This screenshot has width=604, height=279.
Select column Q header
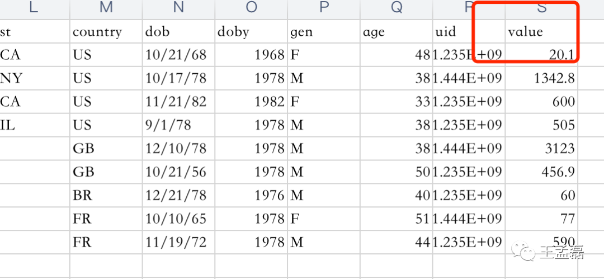(397, 10)
